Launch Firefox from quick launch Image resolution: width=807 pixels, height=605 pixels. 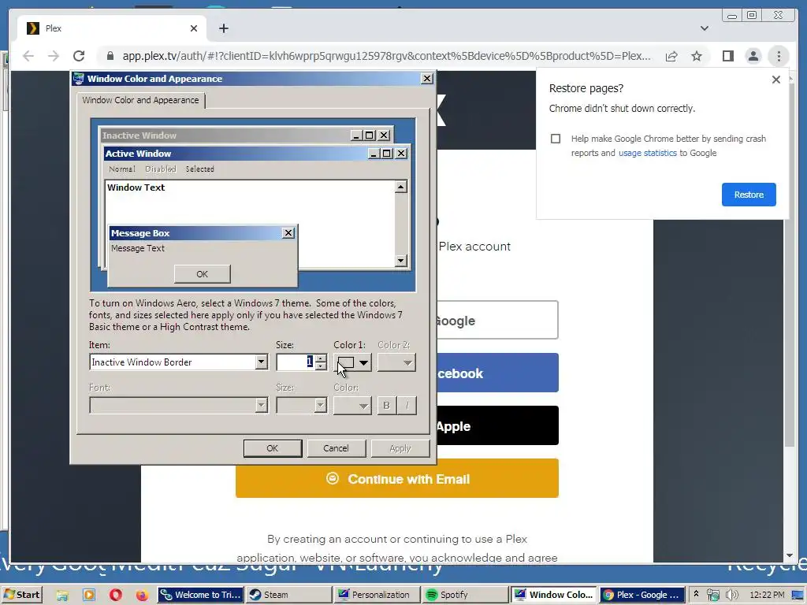(142, 596)
